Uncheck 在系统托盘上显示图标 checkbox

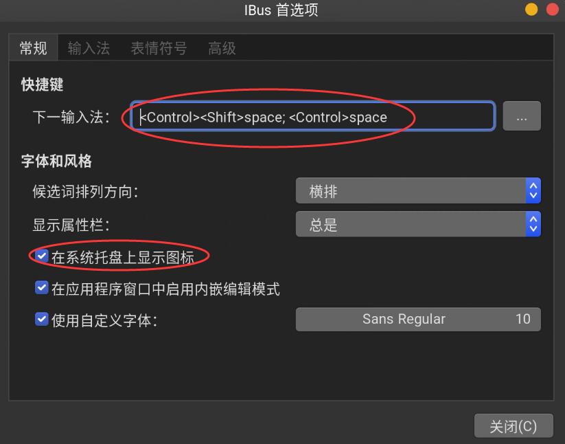(x=42, y=256)
